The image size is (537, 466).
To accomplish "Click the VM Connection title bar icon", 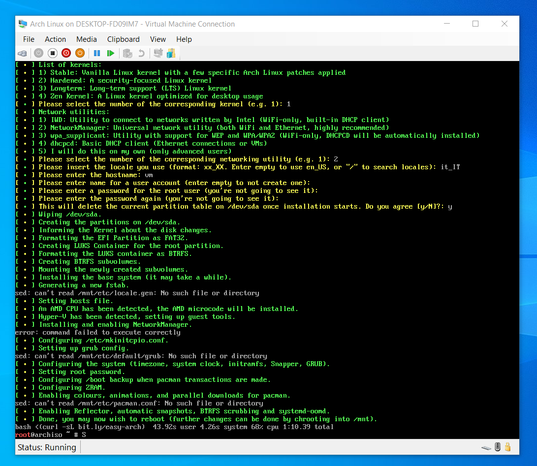I will tap(23, 24).
